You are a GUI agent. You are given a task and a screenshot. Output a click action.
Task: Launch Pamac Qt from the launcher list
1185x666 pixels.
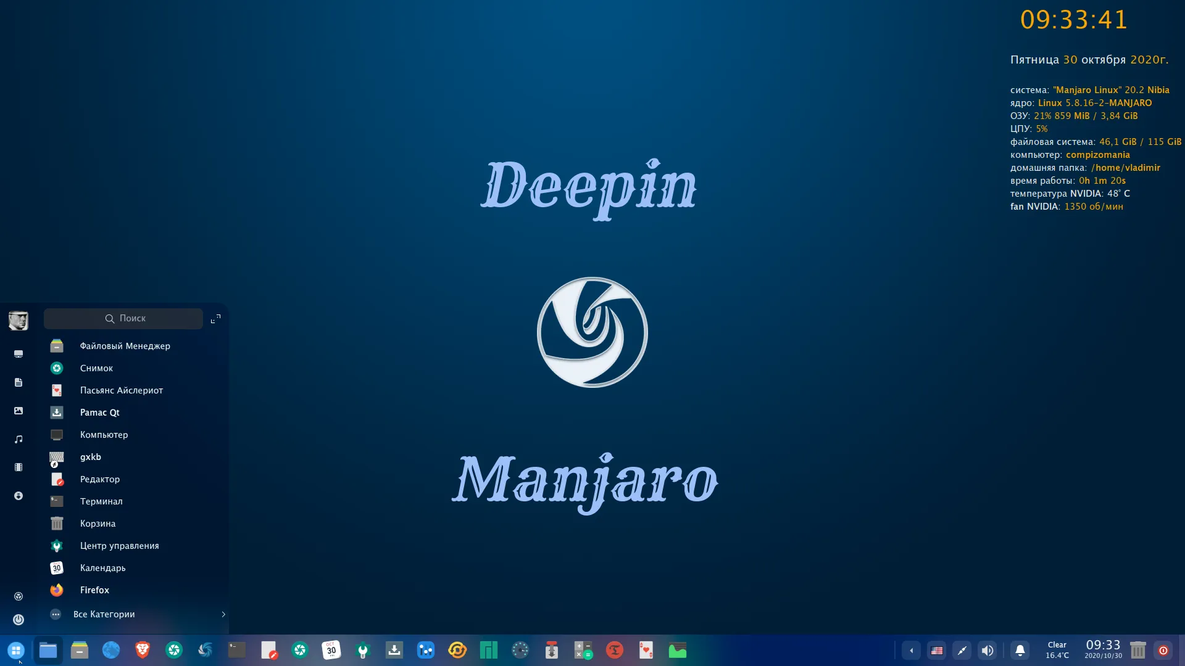pos(134,413)
